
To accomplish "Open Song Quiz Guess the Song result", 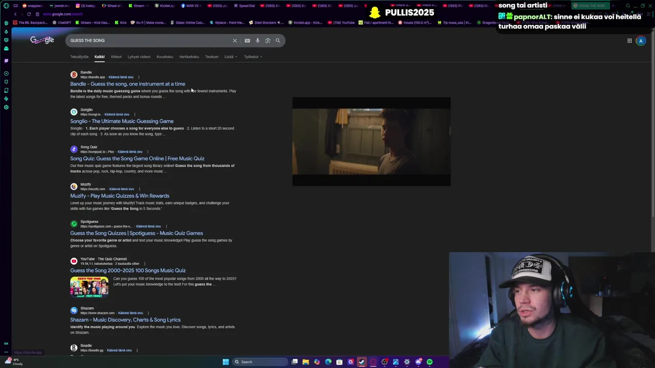I will 137,158.
